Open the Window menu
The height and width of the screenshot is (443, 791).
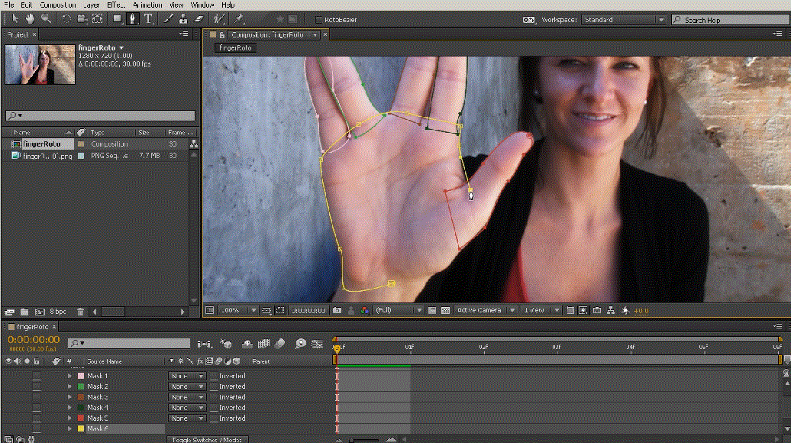point(202,5)
